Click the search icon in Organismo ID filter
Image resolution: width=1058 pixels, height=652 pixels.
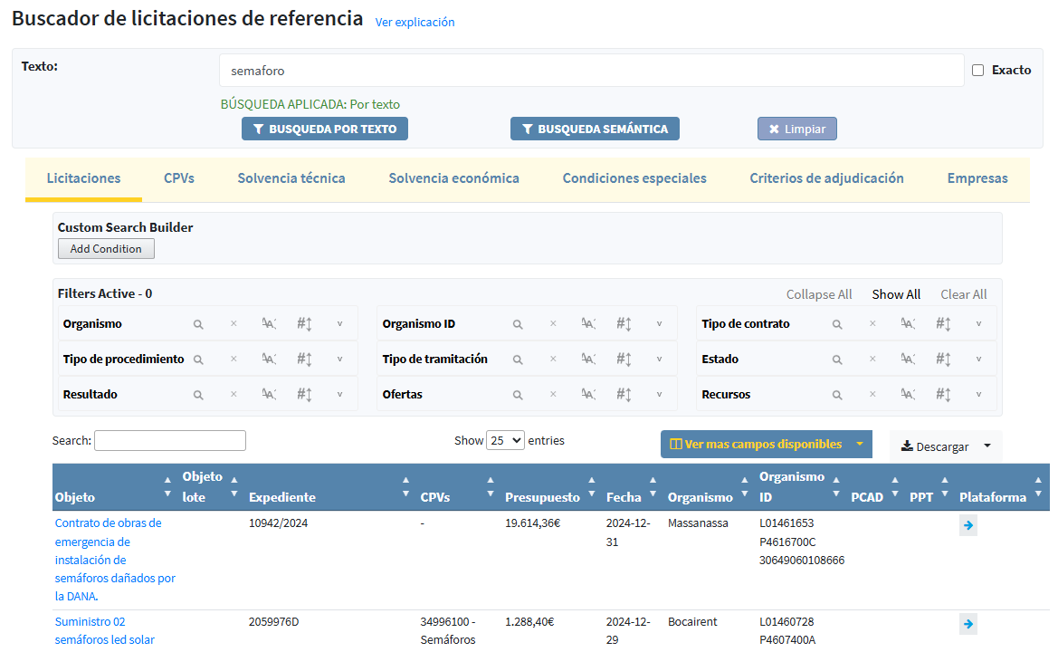point(518,324)
